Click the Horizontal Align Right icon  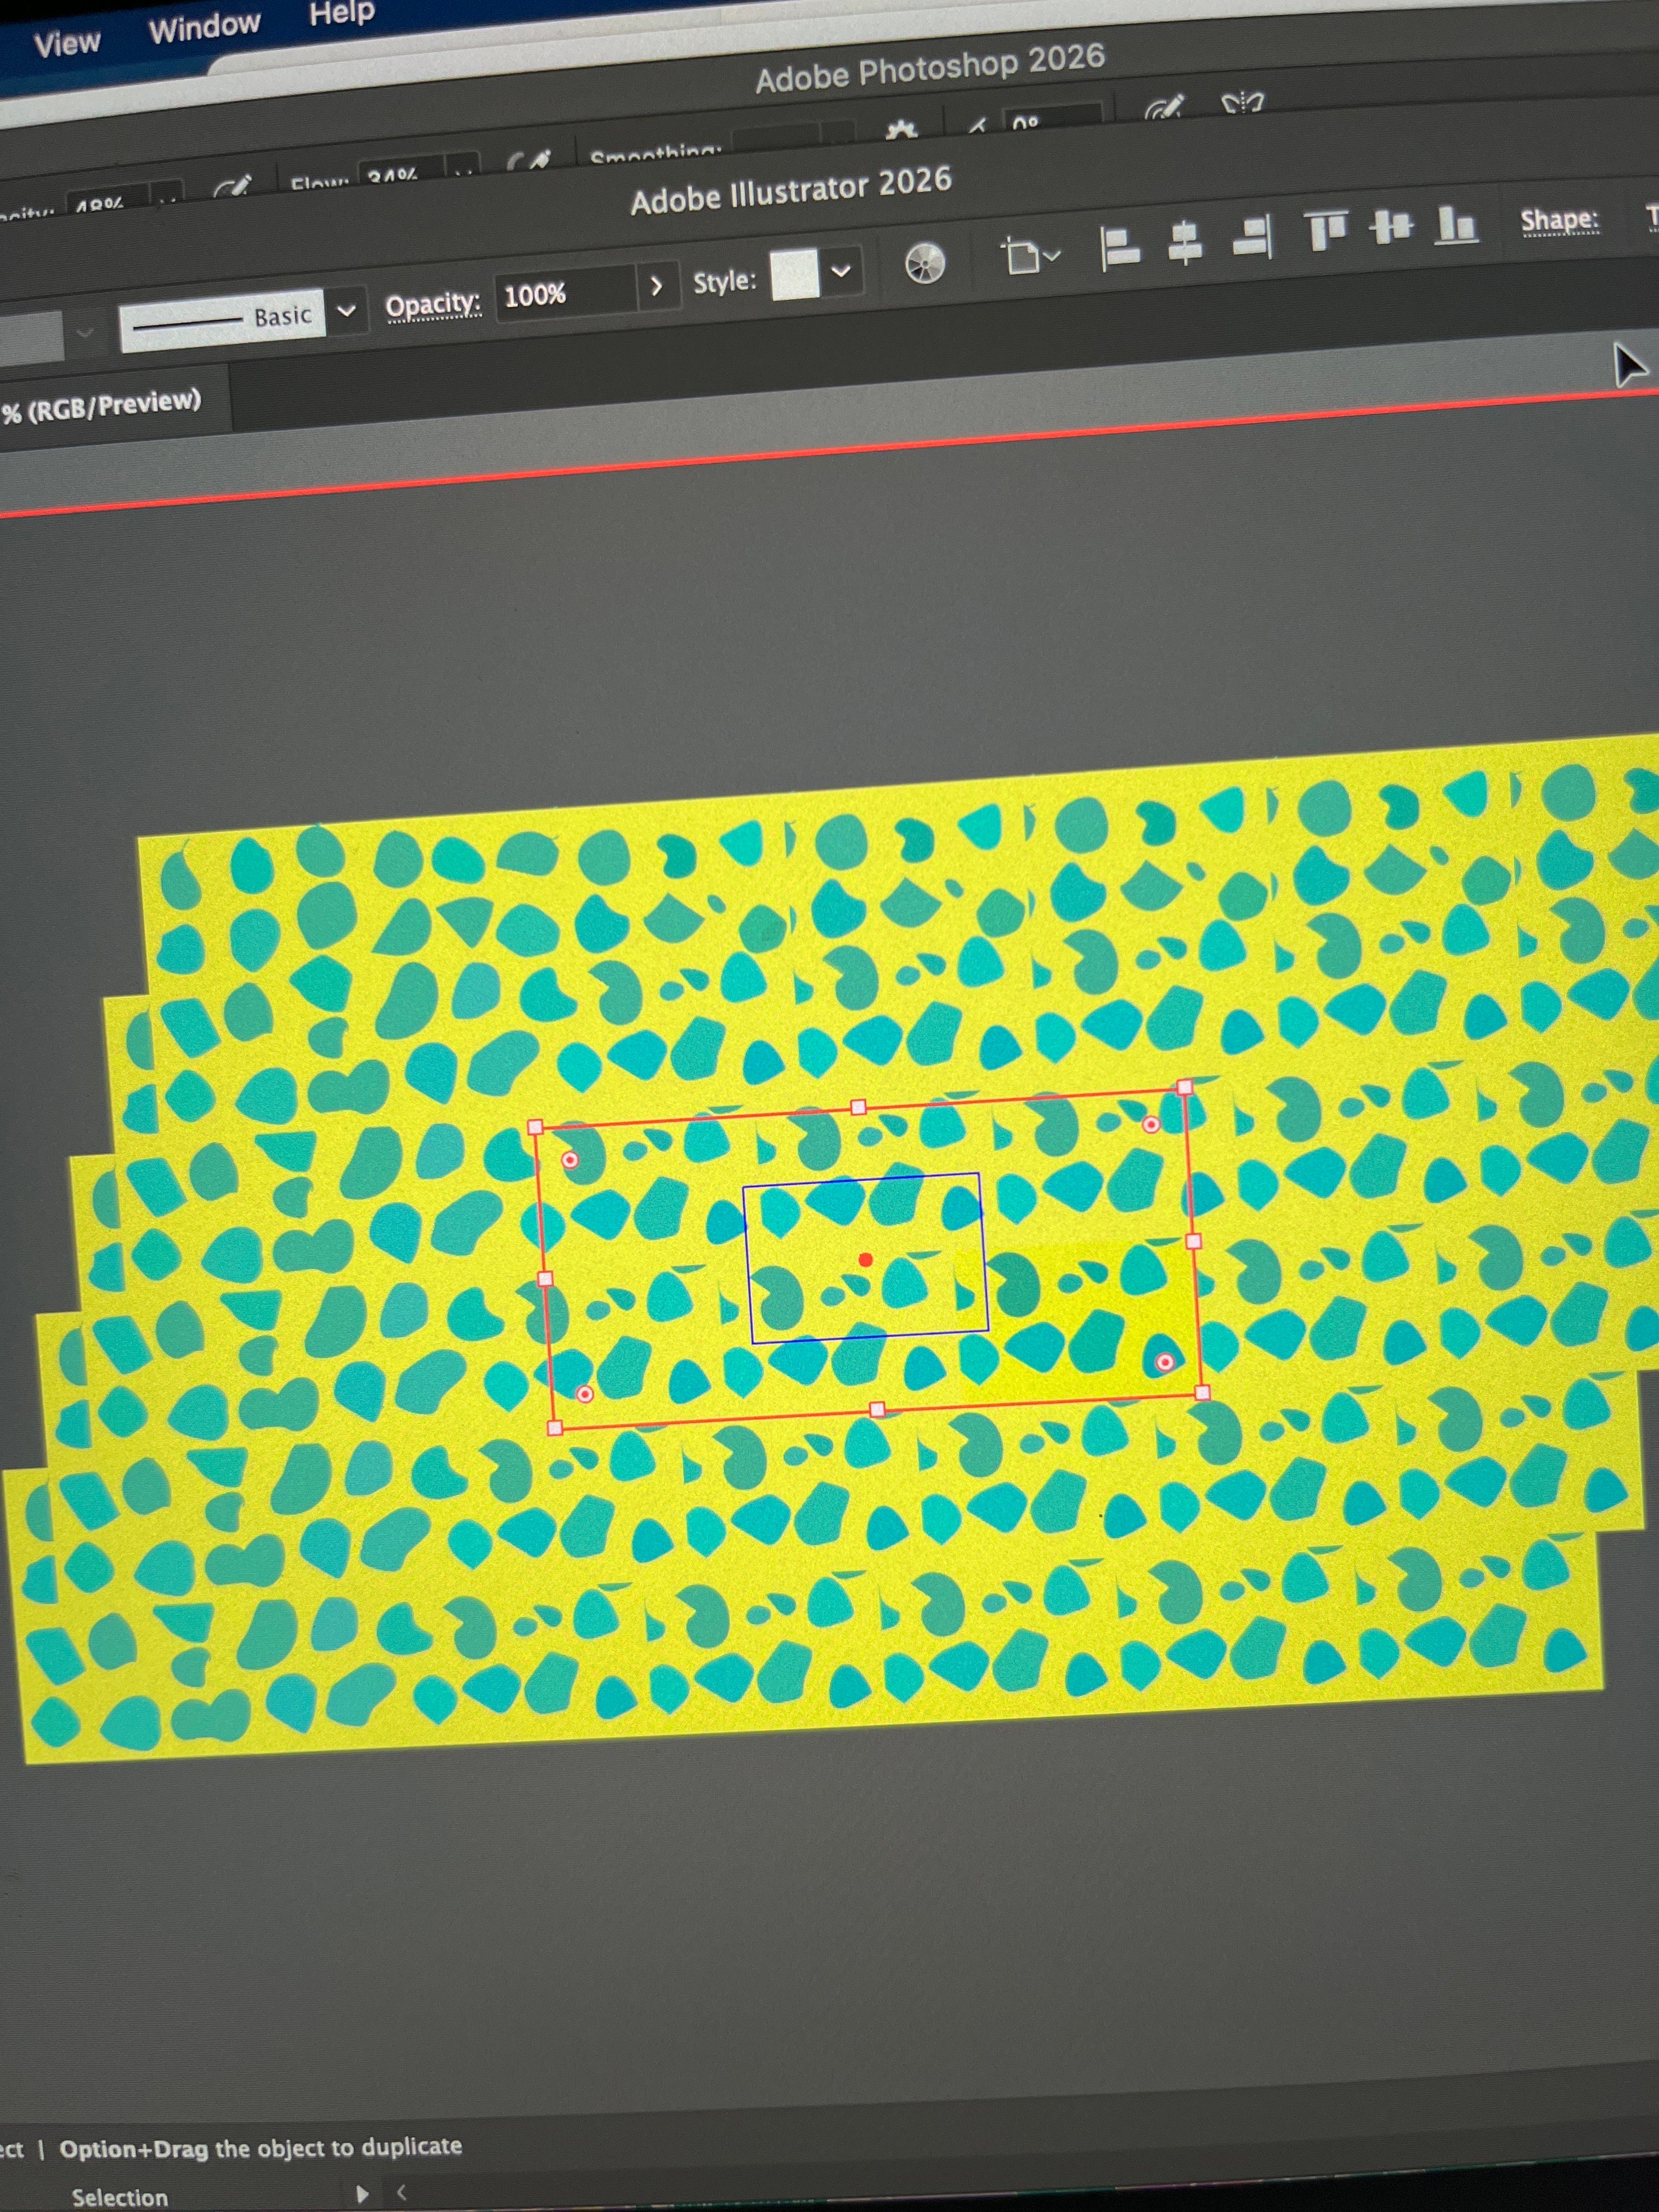[x=1253, y=238]
